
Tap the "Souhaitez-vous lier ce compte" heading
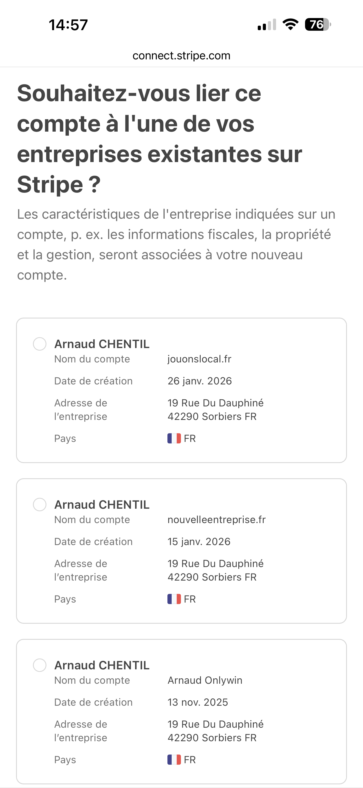click(159, 139)
